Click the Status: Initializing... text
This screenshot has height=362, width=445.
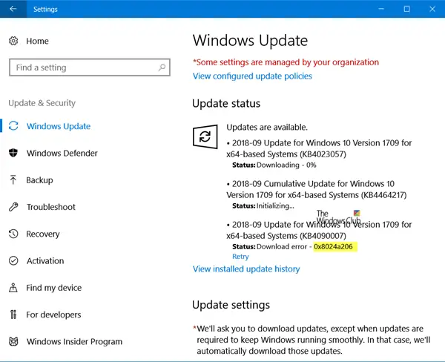263,205
